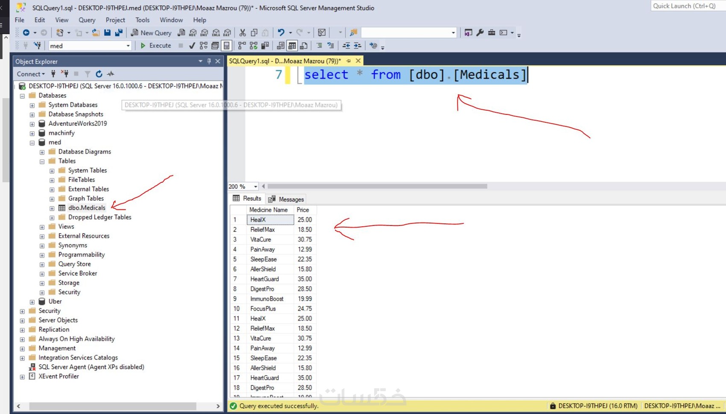The image size is (726, 414).
Task: Undo the last action
Action: click(x=281, y=32)
